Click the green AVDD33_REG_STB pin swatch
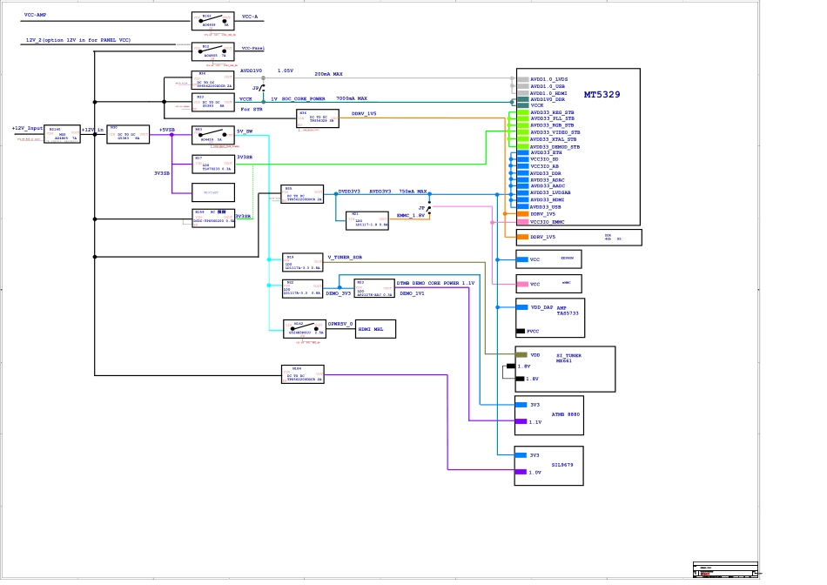Screen dimensions: 827x585 pyautogui.click(x=523, y=112)
